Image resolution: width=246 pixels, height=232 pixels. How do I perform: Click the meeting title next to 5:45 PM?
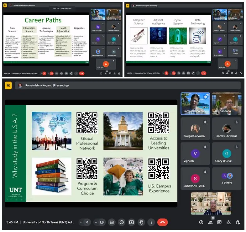tap(48, 222)
